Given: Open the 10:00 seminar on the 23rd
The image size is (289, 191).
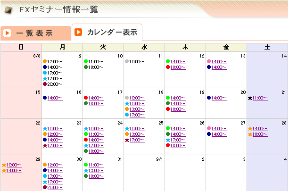Looking at the screenshot, I should tap(55, 129).
